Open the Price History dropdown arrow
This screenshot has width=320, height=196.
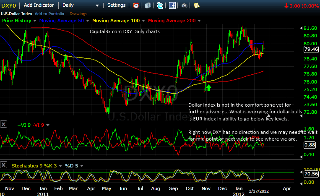point(34,21)
